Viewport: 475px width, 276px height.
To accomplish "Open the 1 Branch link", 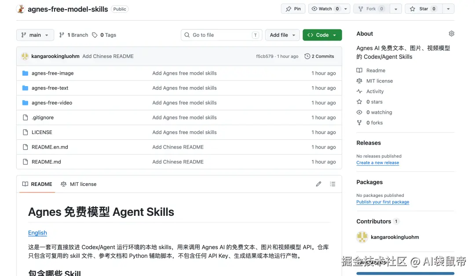I will coord(73,35).
